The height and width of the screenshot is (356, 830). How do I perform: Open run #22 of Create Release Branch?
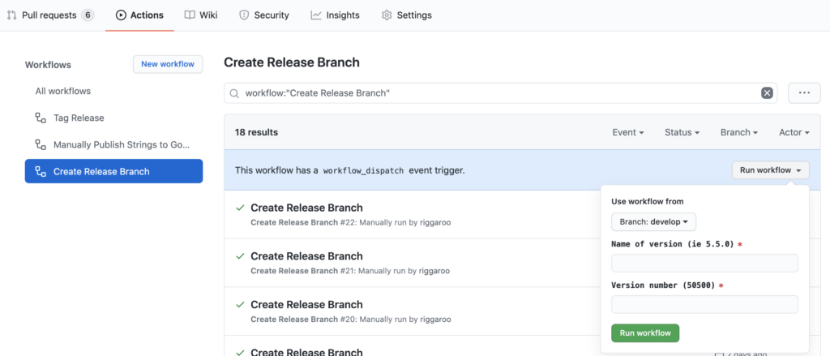pos(306,208)
